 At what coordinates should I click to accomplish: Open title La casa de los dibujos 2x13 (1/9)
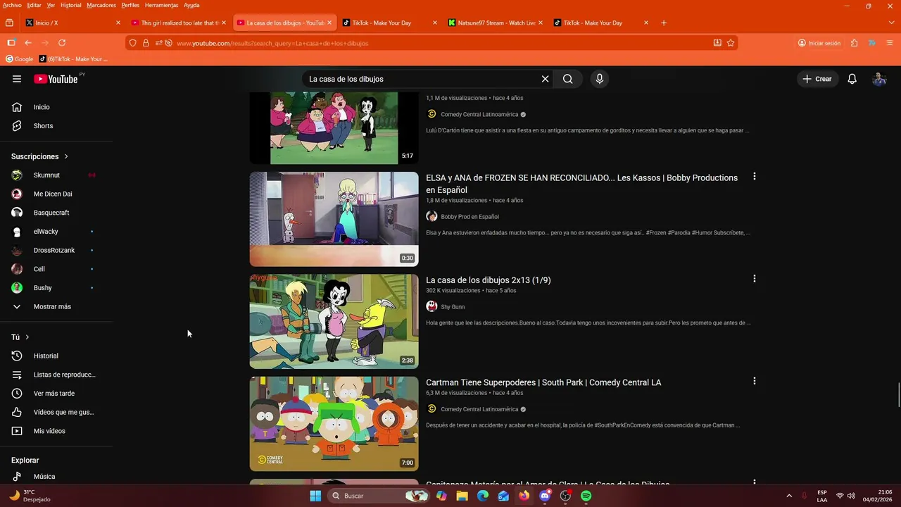pos(489,280)
